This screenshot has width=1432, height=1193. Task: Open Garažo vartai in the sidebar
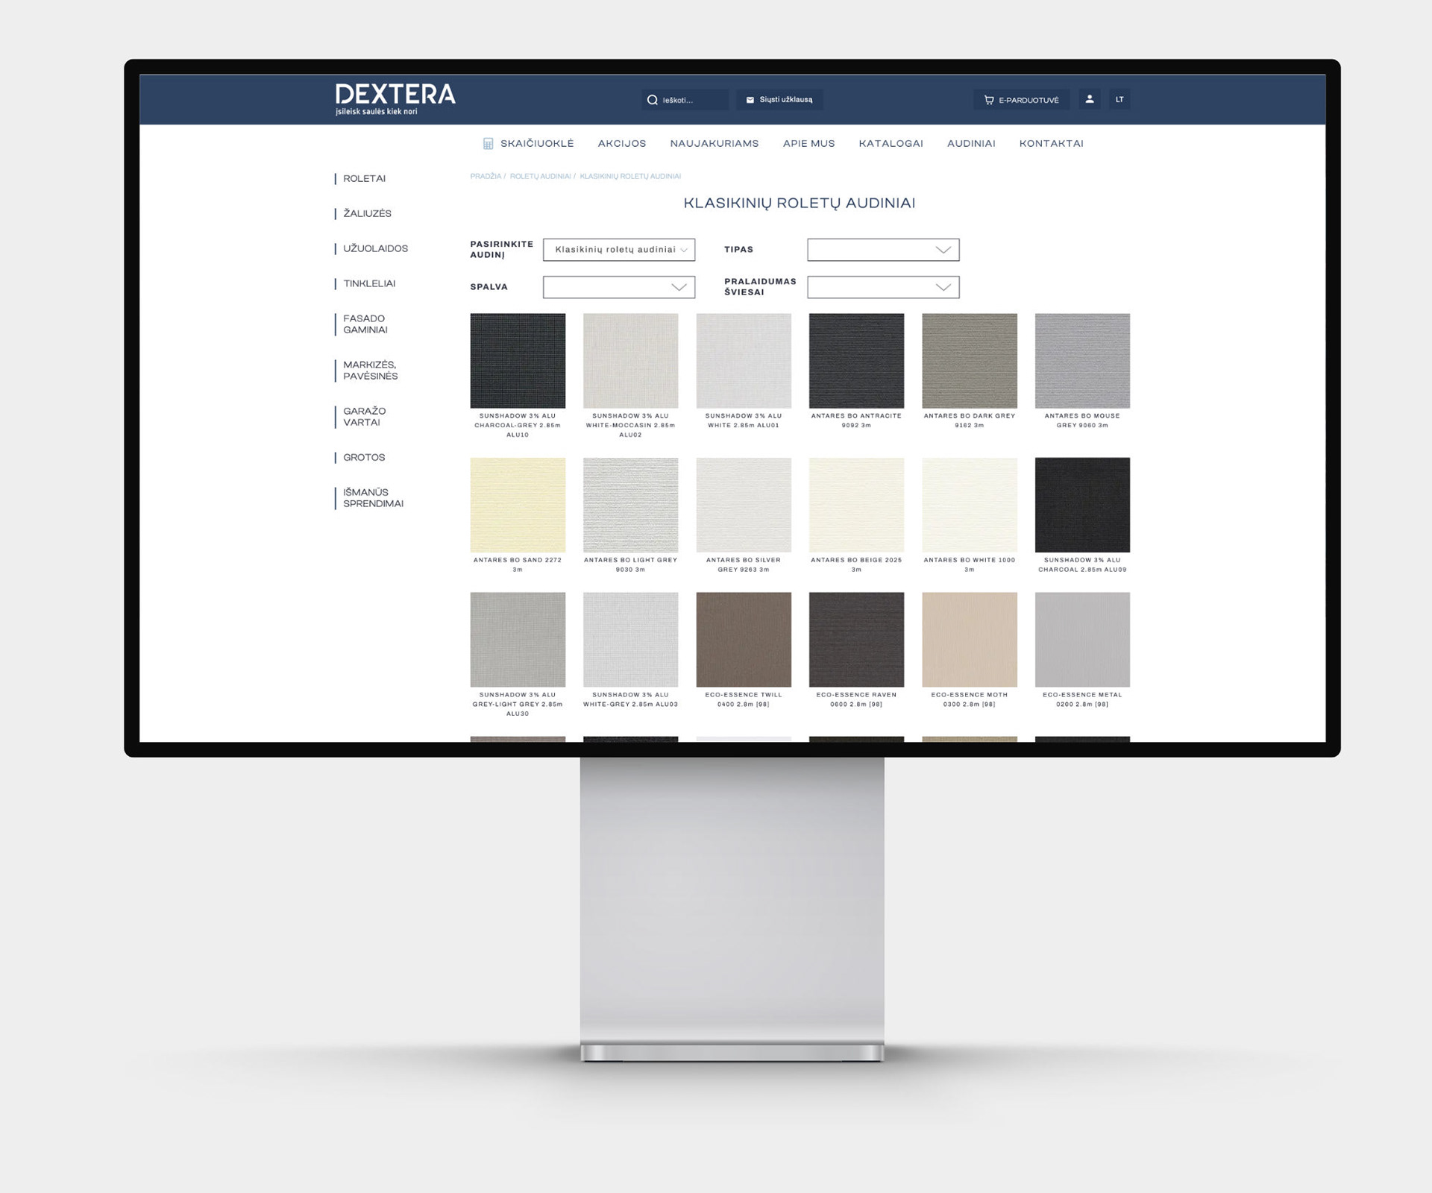[x=364, y=417]
